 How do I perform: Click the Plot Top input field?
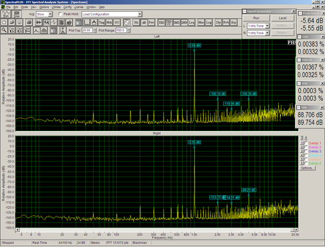point(87,30)
